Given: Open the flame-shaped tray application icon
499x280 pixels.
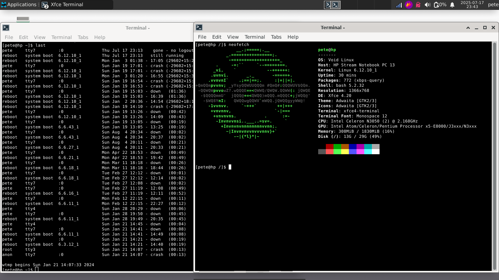Looking at the screenshot, I should click(x=409, y=5).
